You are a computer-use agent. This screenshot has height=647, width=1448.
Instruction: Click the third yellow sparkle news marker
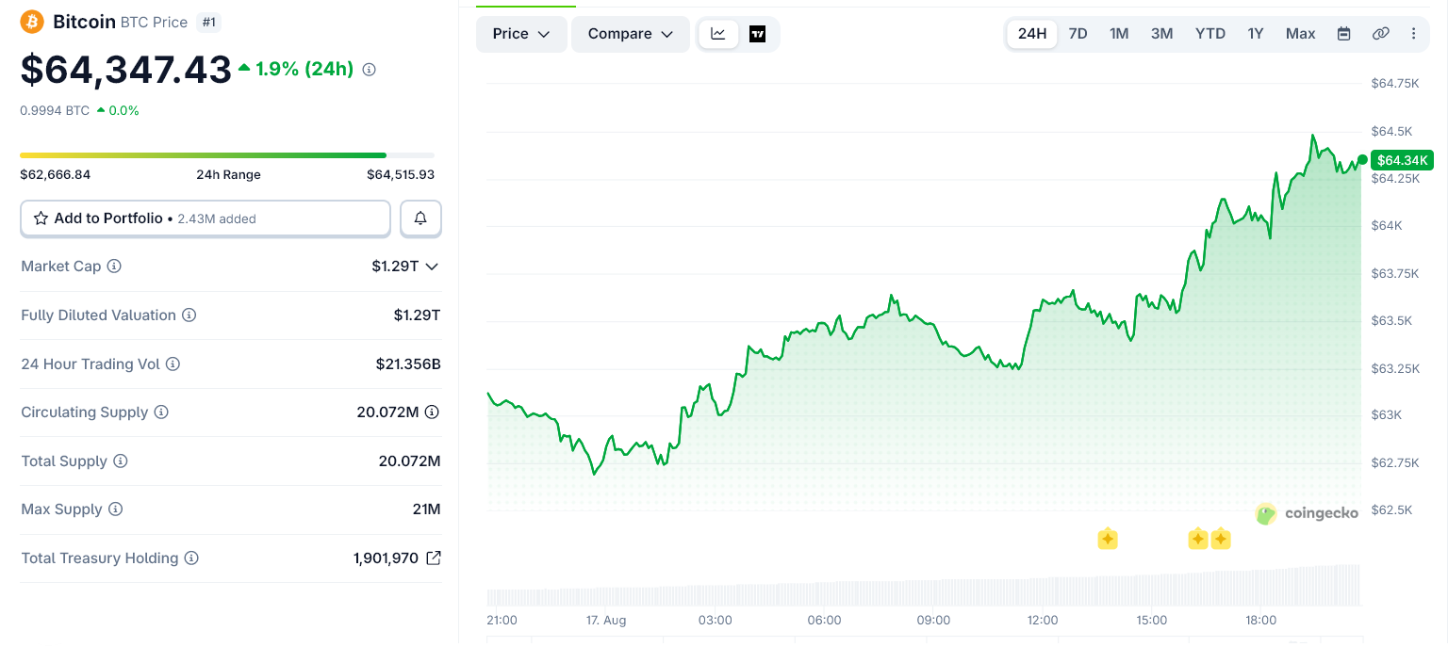pos(1220,540)
